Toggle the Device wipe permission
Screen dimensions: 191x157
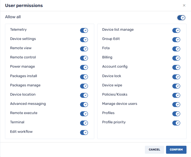coord(176,86)
